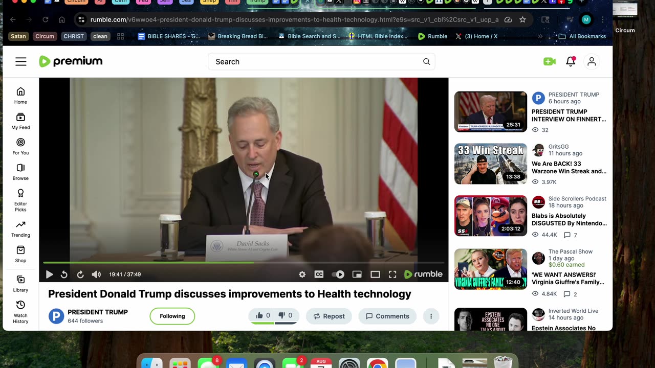Open the GritsGG channel name

tap(558, 147)
